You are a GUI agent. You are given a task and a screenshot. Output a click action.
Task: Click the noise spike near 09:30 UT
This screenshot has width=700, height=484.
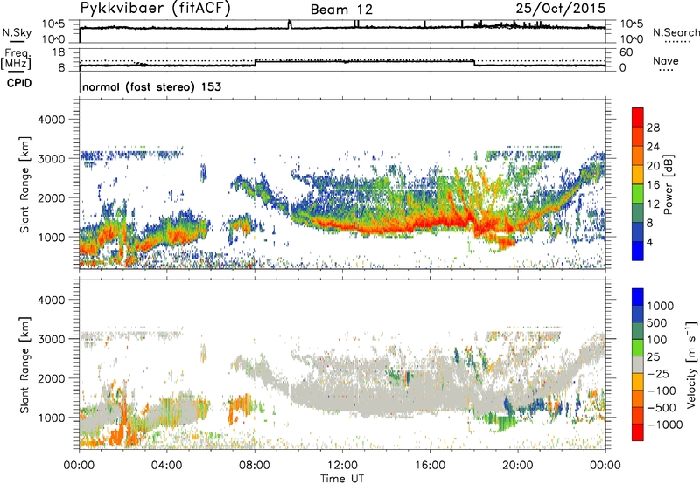290,24
